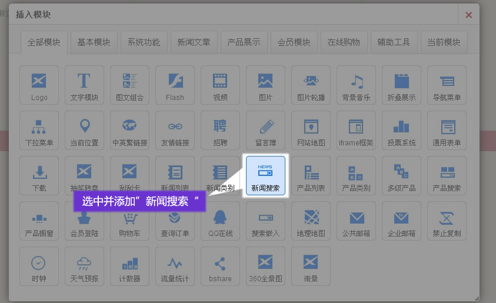496x303 pixels.
Task: Choose the bshare sharing module
Action: pos(220,267)
